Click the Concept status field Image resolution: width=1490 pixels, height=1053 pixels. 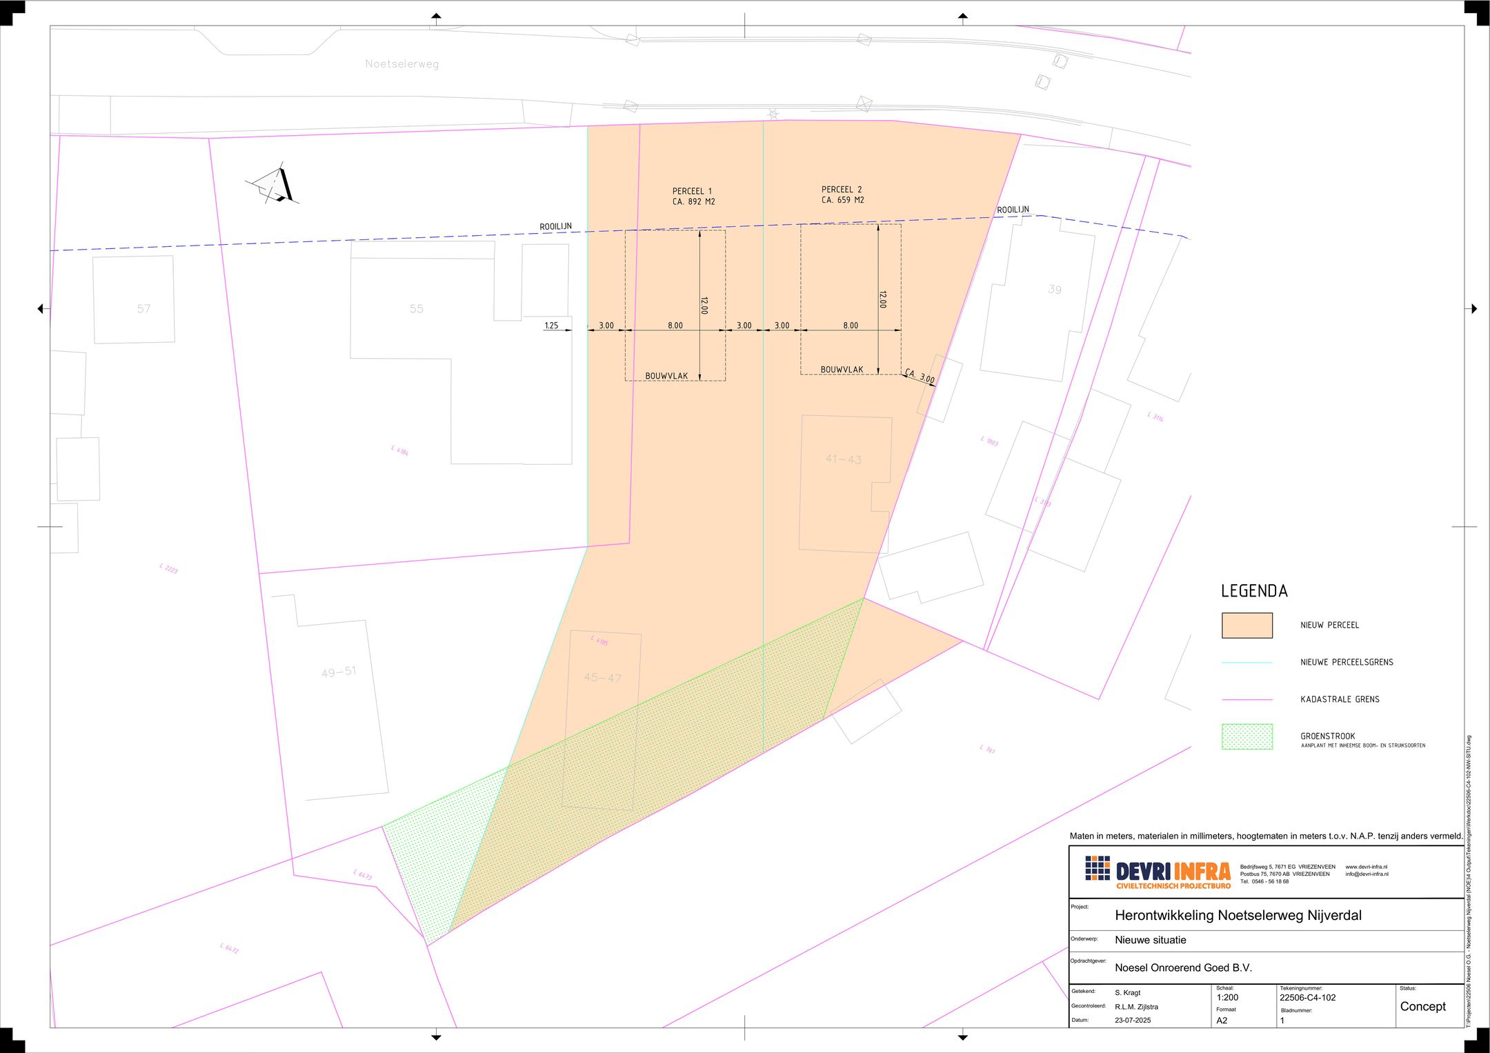tap(1422, 1006)
